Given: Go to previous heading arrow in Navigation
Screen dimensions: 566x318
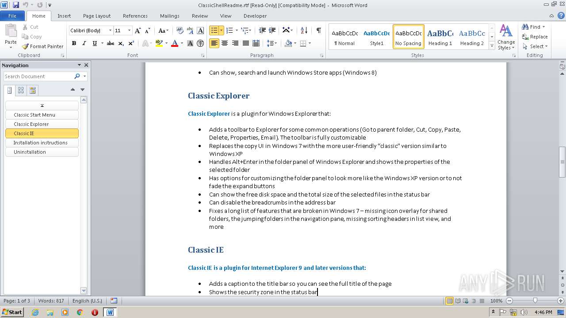Looking at the screenshot, I should coord(73,90).
